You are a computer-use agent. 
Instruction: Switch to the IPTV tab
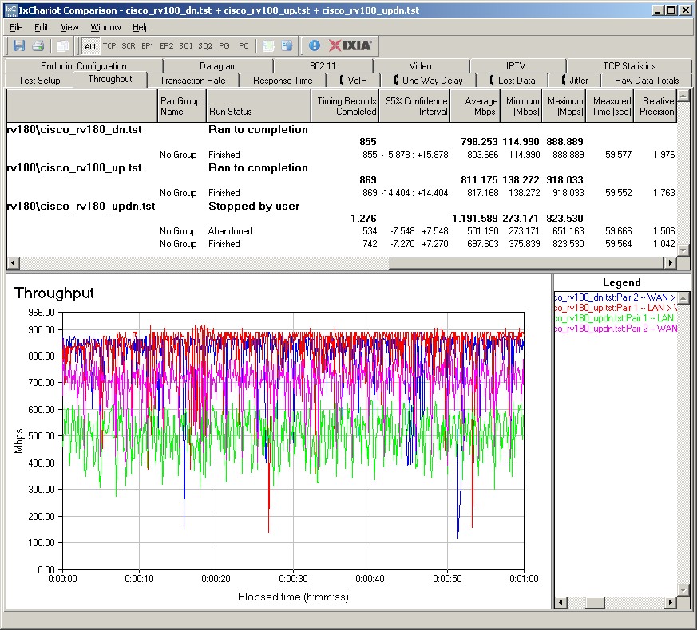click(516, 65)
